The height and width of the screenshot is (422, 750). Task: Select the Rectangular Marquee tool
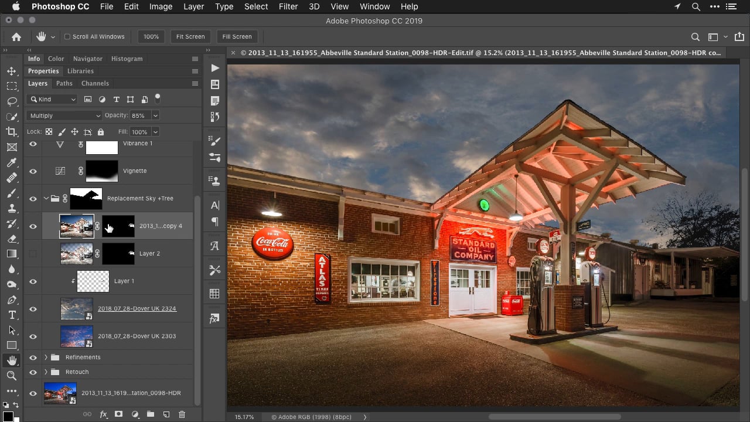pyautogui.click(x=12, y=86)
